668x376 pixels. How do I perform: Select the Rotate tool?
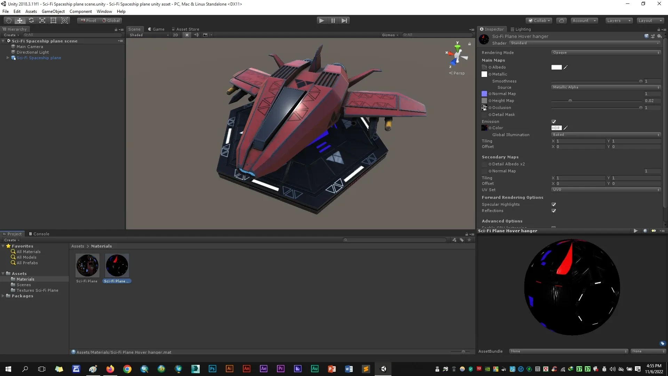click(31, 21)
